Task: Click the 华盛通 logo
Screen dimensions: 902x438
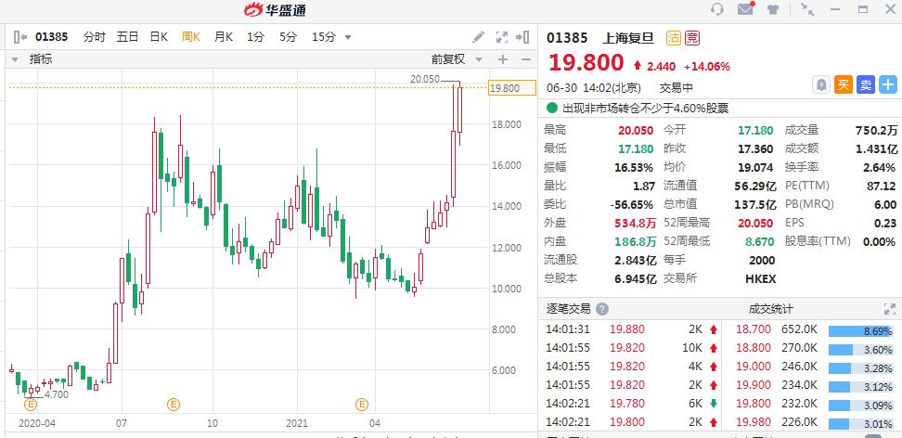Action: point(275,10)
